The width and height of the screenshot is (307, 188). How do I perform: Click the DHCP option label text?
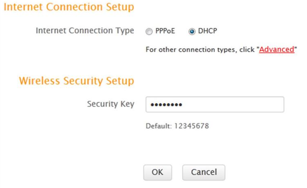click(x=208, y=31)
